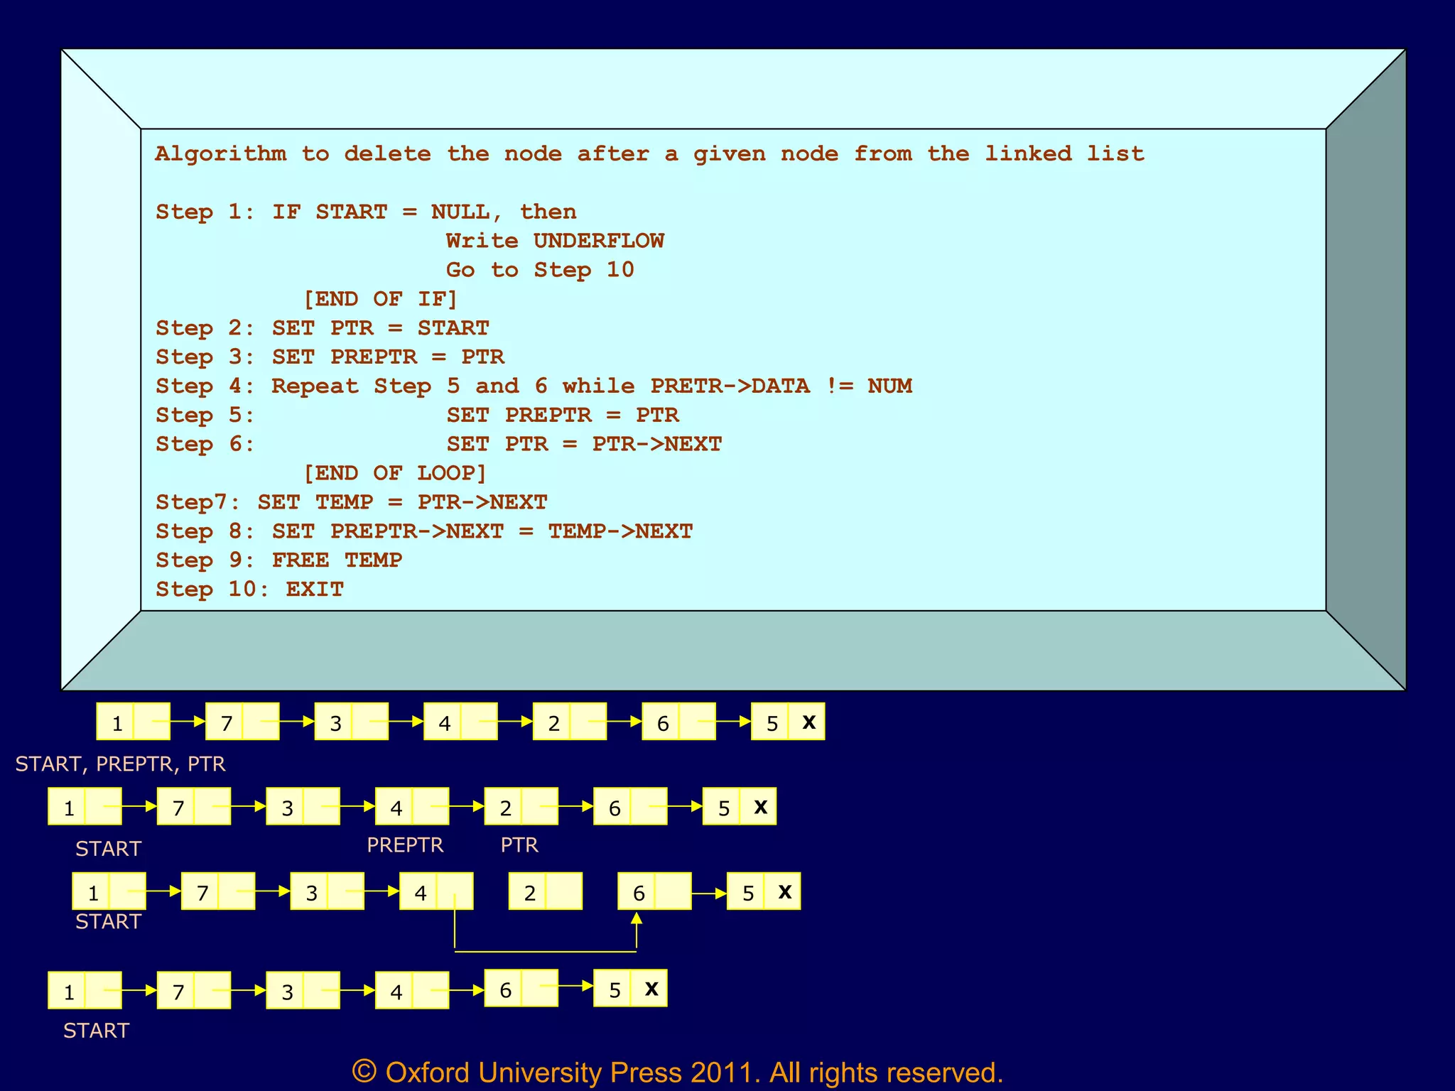This screenshot has height=1091, width=1455.
Task: Click the 'Step 9: FREE TEMP' line
Action: 278,560
